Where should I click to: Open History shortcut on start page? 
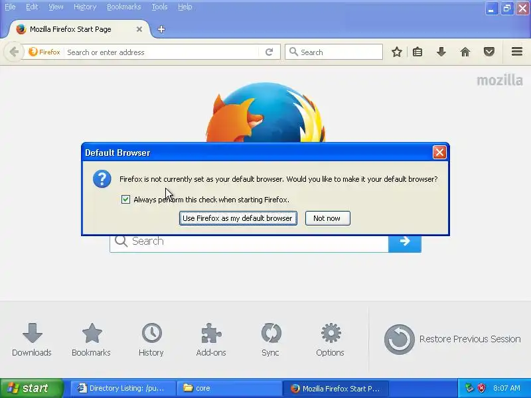(151, 340)
